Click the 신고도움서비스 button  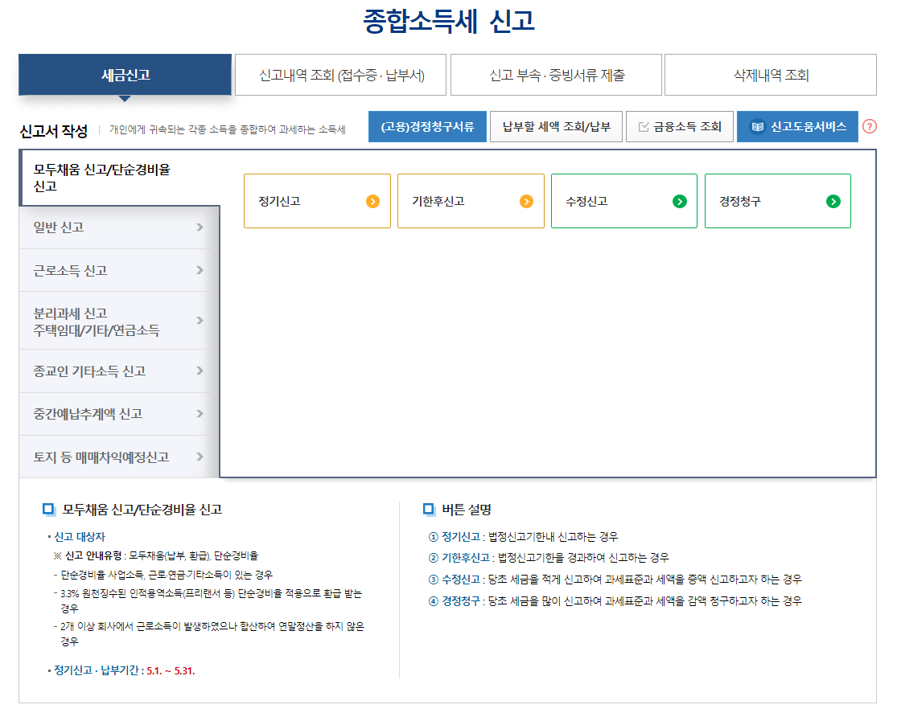(x=797, y=126)
